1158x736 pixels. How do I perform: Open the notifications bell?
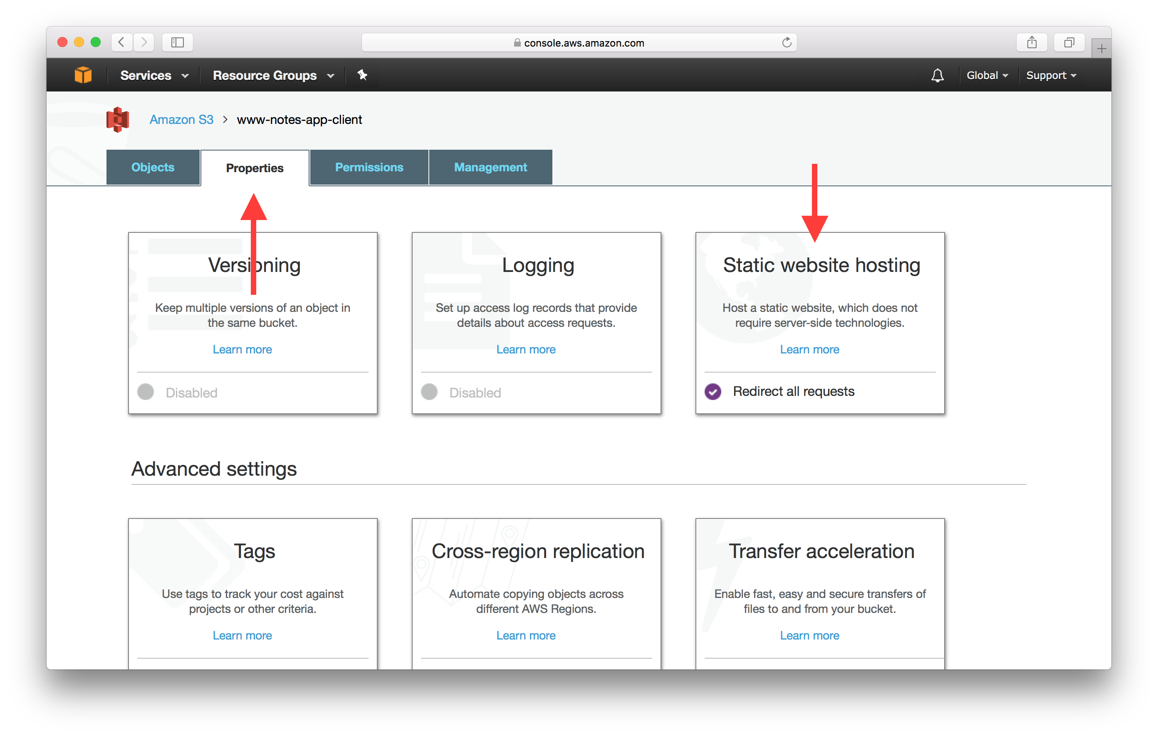tap(937, 76)
